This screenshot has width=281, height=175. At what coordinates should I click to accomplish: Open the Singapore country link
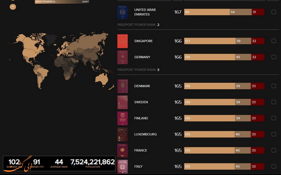(143, 41)
